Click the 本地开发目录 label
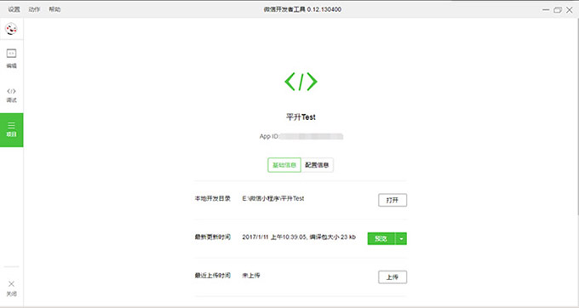579x308 pixels. (213, 198)
